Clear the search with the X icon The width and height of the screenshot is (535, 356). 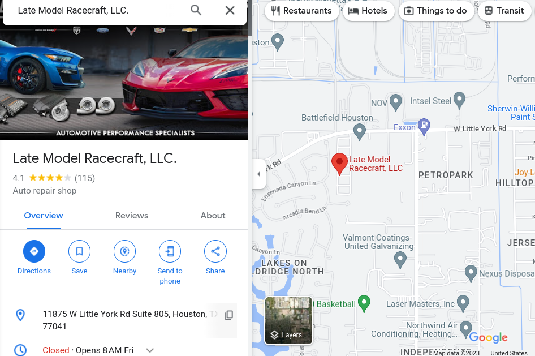coord(230,10)
